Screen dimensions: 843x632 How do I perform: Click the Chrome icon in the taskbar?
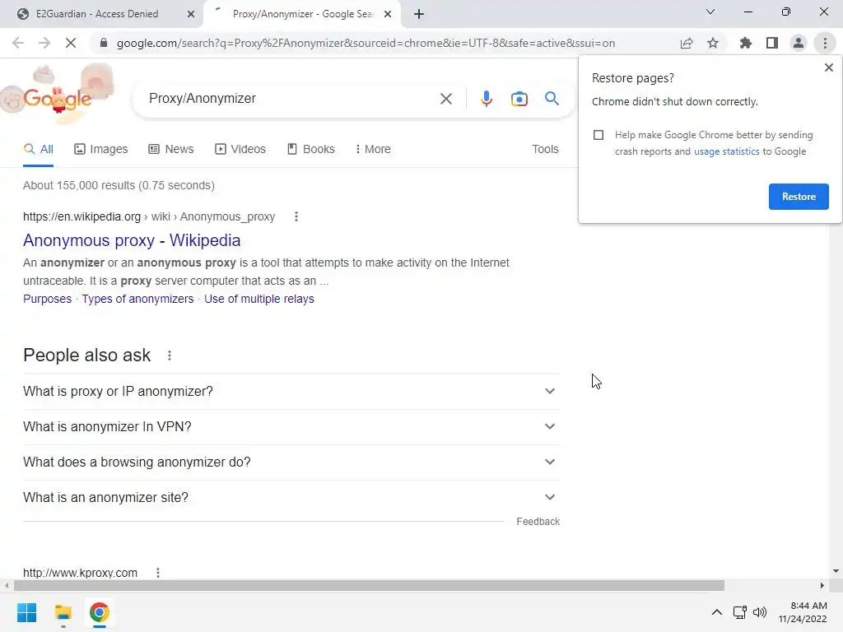(99, 612)
